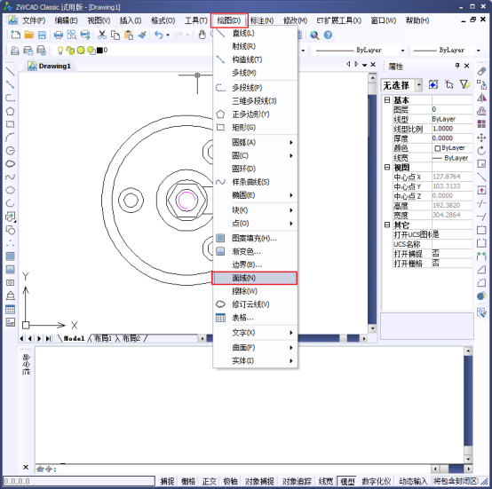Screen dimensions: 492x489
Task: Choose 图案填充(H)... from the draw menu
Action: [255, 239]
